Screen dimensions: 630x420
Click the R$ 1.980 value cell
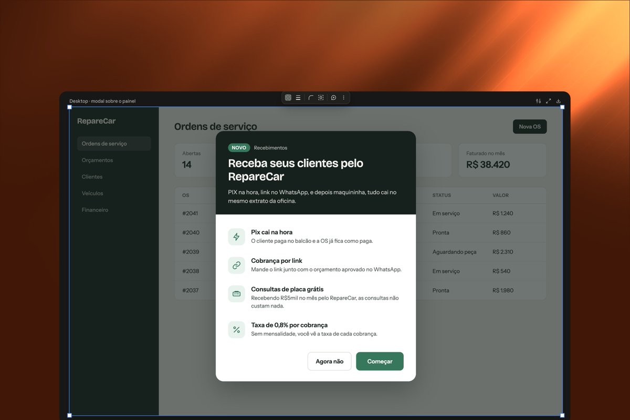point(503,290)
